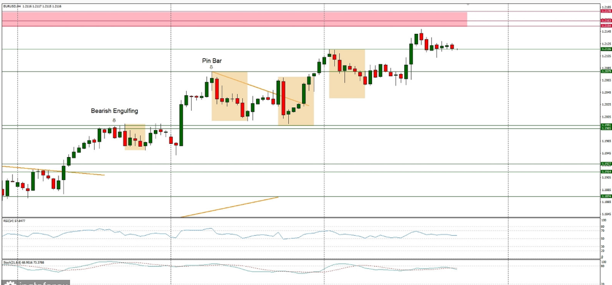
Task: Select the pink resistance zone rectangle
Action: pyautogui.click(x=230, y=19)
